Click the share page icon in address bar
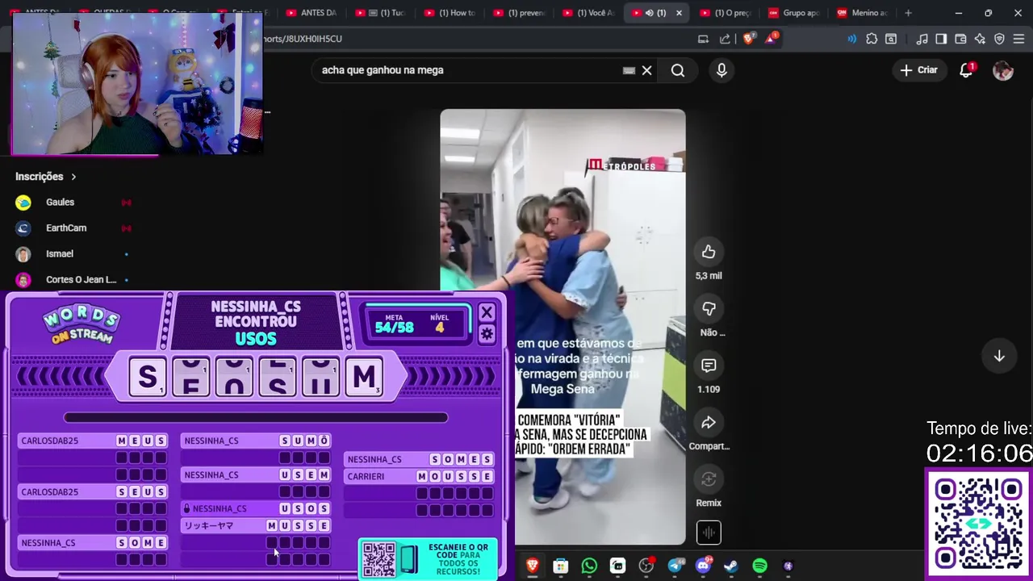 pyautogui.click(x=725, y=39)
